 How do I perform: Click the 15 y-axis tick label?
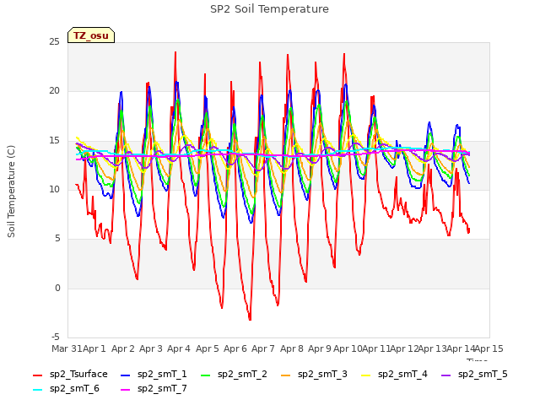[x=54, y=140]
